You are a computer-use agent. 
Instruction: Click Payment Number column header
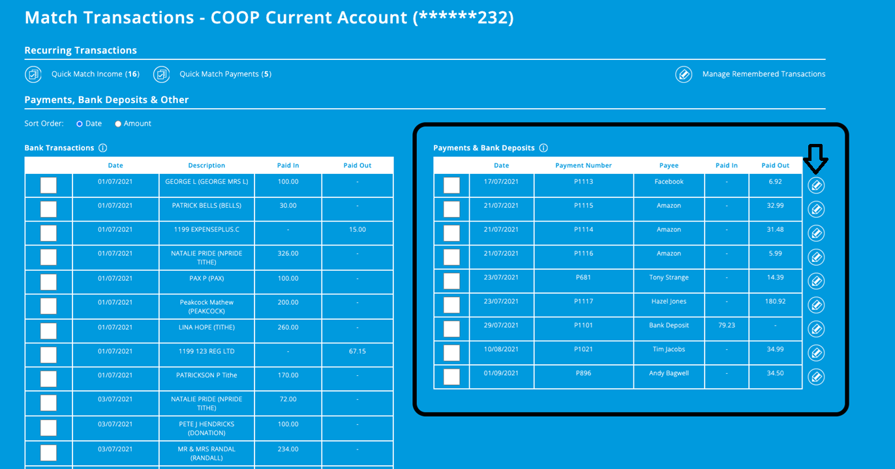[584, 165]
